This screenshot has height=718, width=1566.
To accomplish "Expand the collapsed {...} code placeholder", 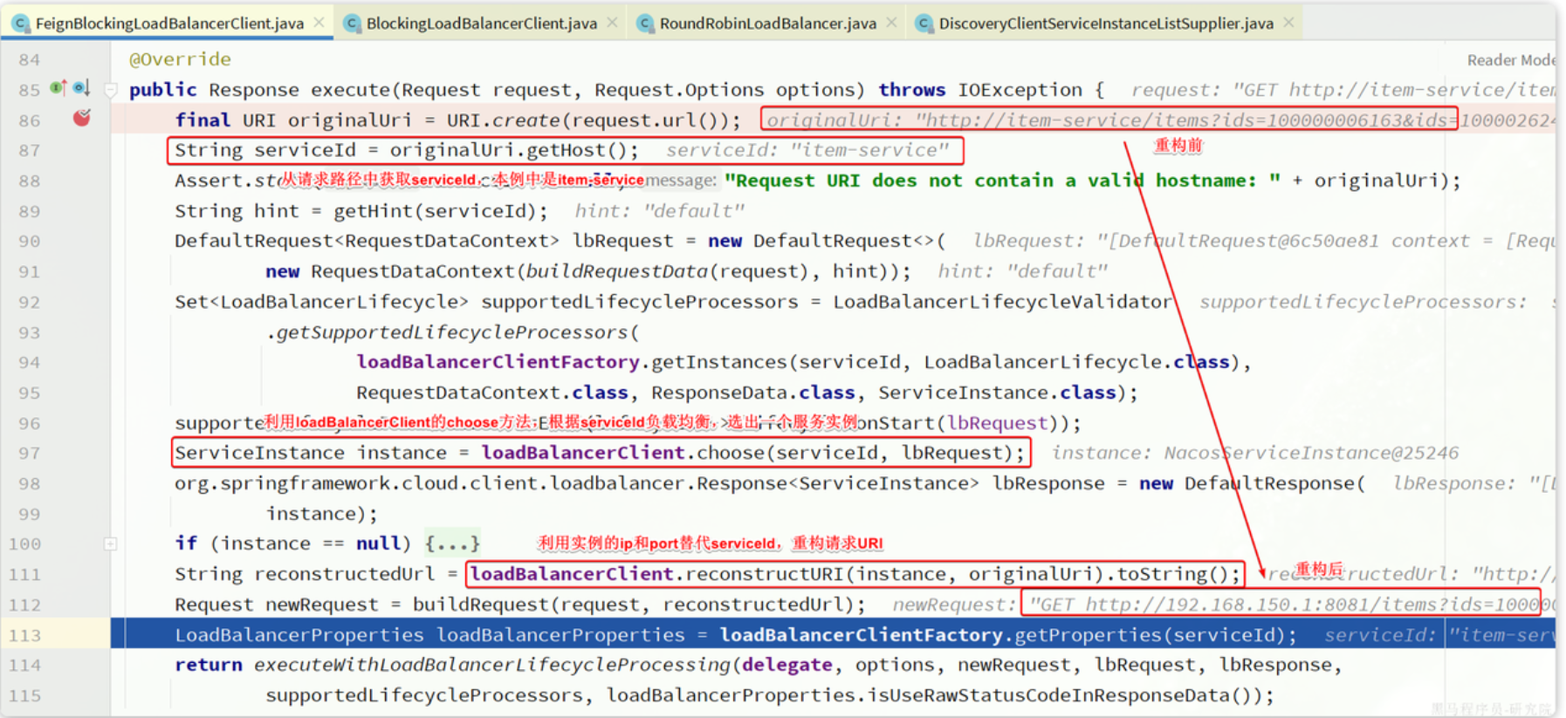I will [x=451, y=544].
